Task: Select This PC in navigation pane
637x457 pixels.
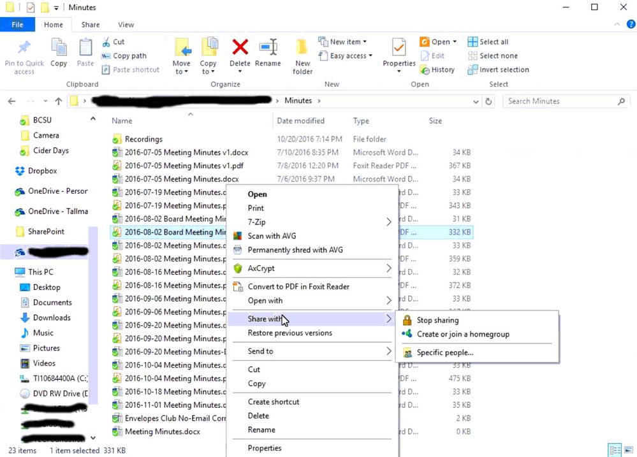Action: (34, 272)
